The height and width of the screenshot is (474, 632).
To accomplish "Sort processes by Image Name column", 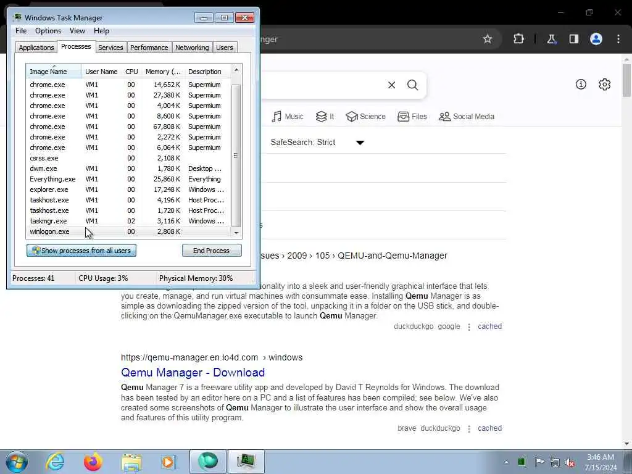I will (54, 72).
